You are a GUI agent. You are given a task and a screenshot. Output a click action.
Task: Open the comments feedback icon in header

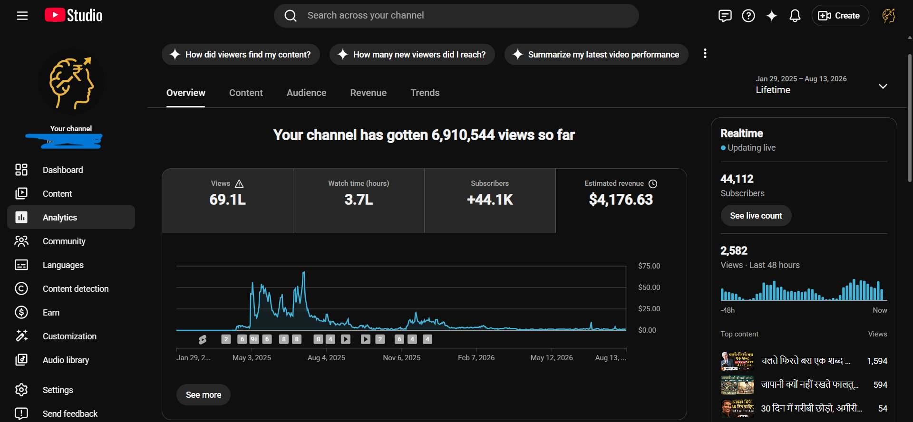pyautogui.click(x=725, y=16)
